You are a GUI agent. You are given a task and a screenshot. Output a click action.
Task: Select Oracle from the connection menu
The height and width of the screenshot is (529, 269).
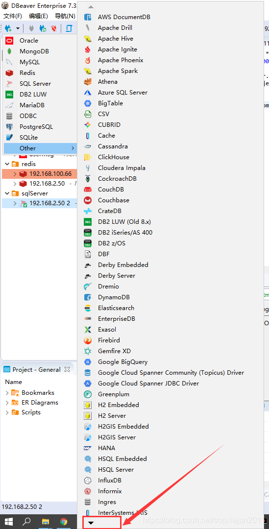[x=40, y=41]
